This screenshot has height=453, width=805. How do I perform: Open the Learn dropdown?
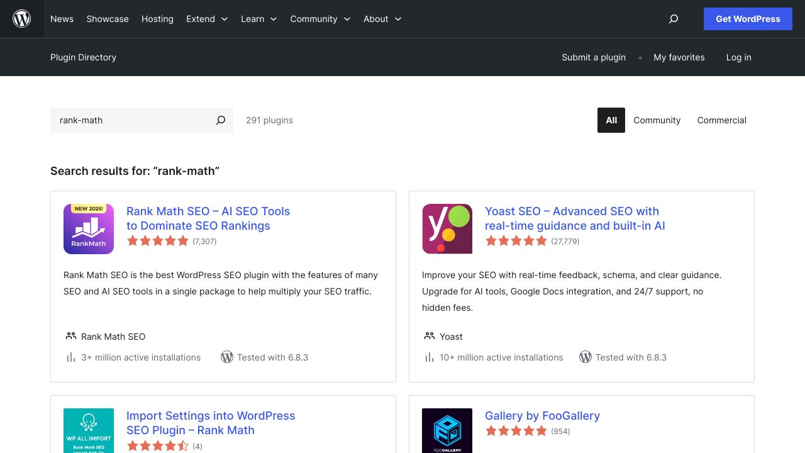(258, 19)
